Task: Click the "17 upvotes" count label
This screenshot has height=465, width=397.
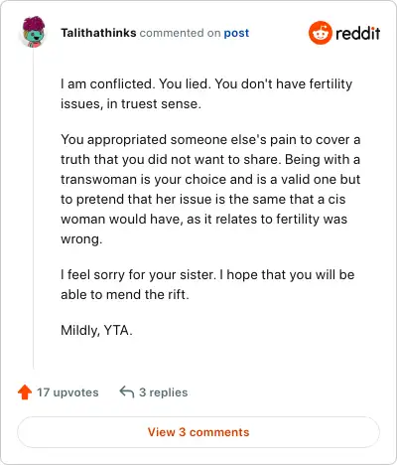Action: (67, 392)
